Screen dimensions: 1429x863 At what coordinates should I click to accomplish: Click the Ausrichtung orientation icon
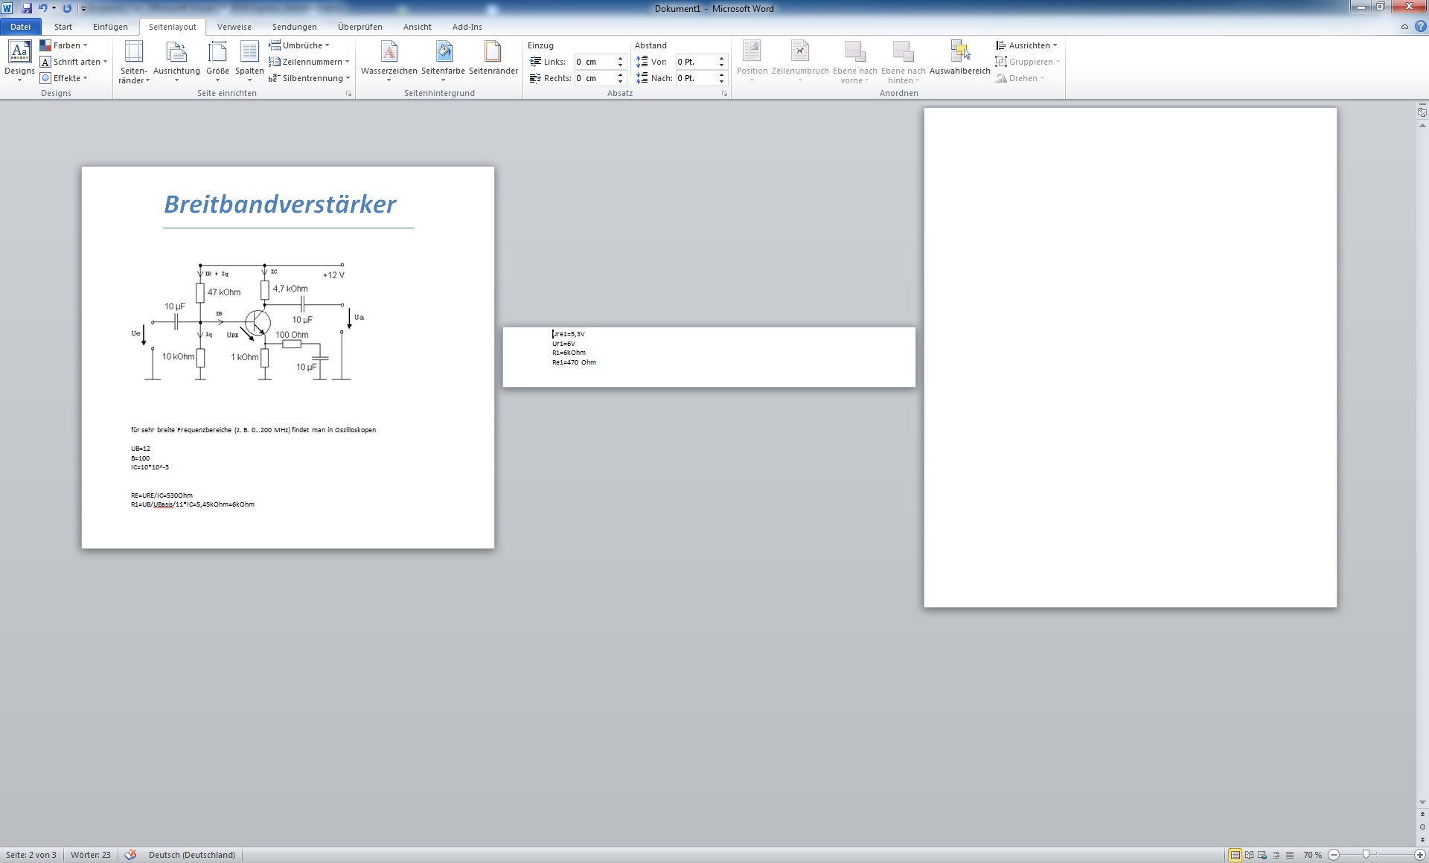(176, 52)
